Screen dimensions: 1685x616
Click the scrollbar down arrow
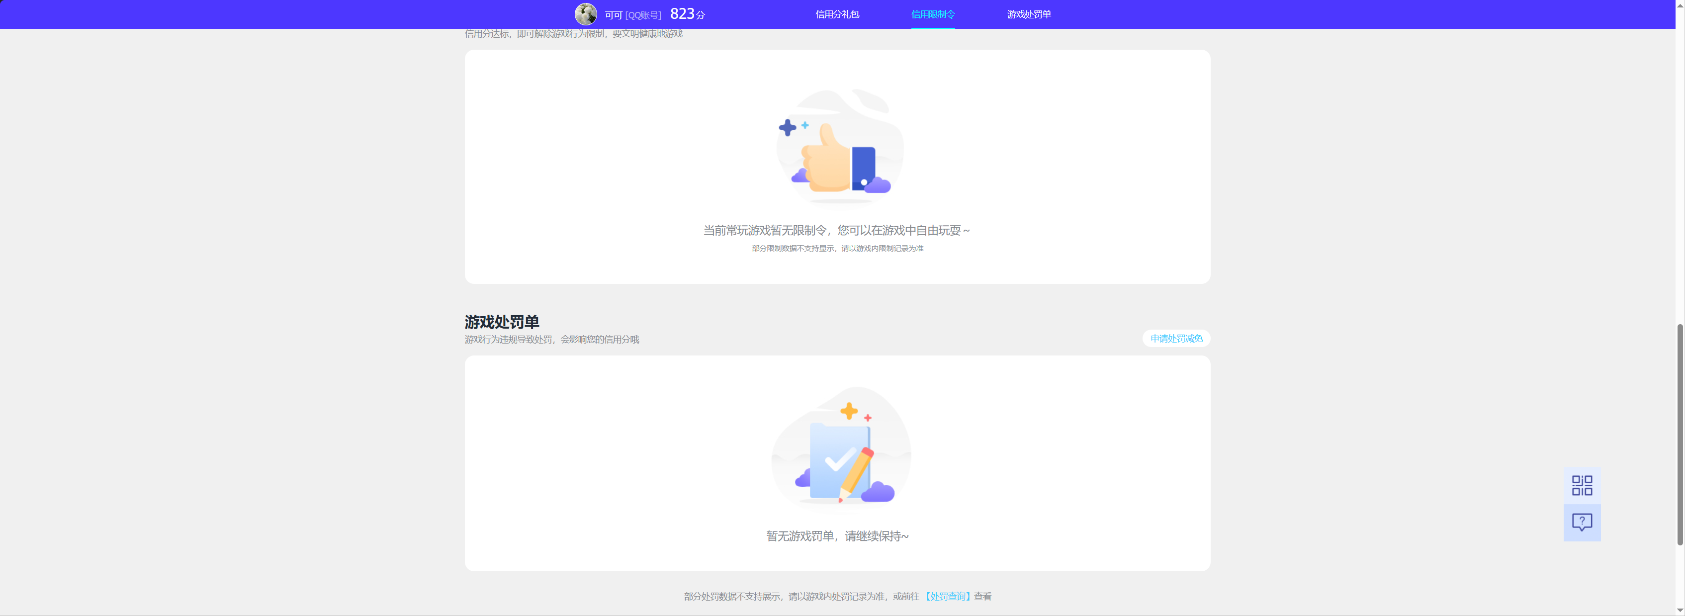[x=1680, y=610]
